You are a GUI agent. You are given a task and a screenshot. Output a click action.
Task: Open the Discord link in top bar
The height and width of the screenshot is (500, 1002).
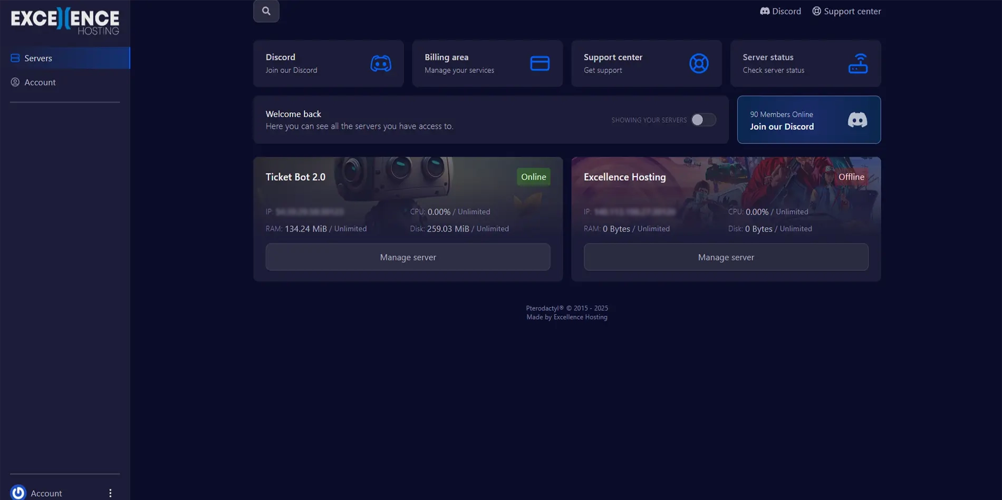coord(780,11)
